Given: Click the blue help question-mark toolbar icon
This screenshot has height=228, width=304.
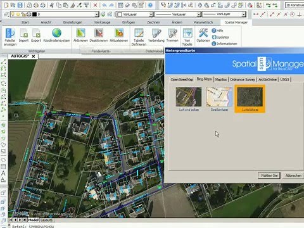Looking at the screenshot, I should tap(150, 5).
